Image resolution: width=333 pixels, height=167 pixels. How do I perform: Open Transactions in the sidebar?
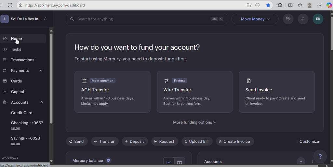(22, 60)
